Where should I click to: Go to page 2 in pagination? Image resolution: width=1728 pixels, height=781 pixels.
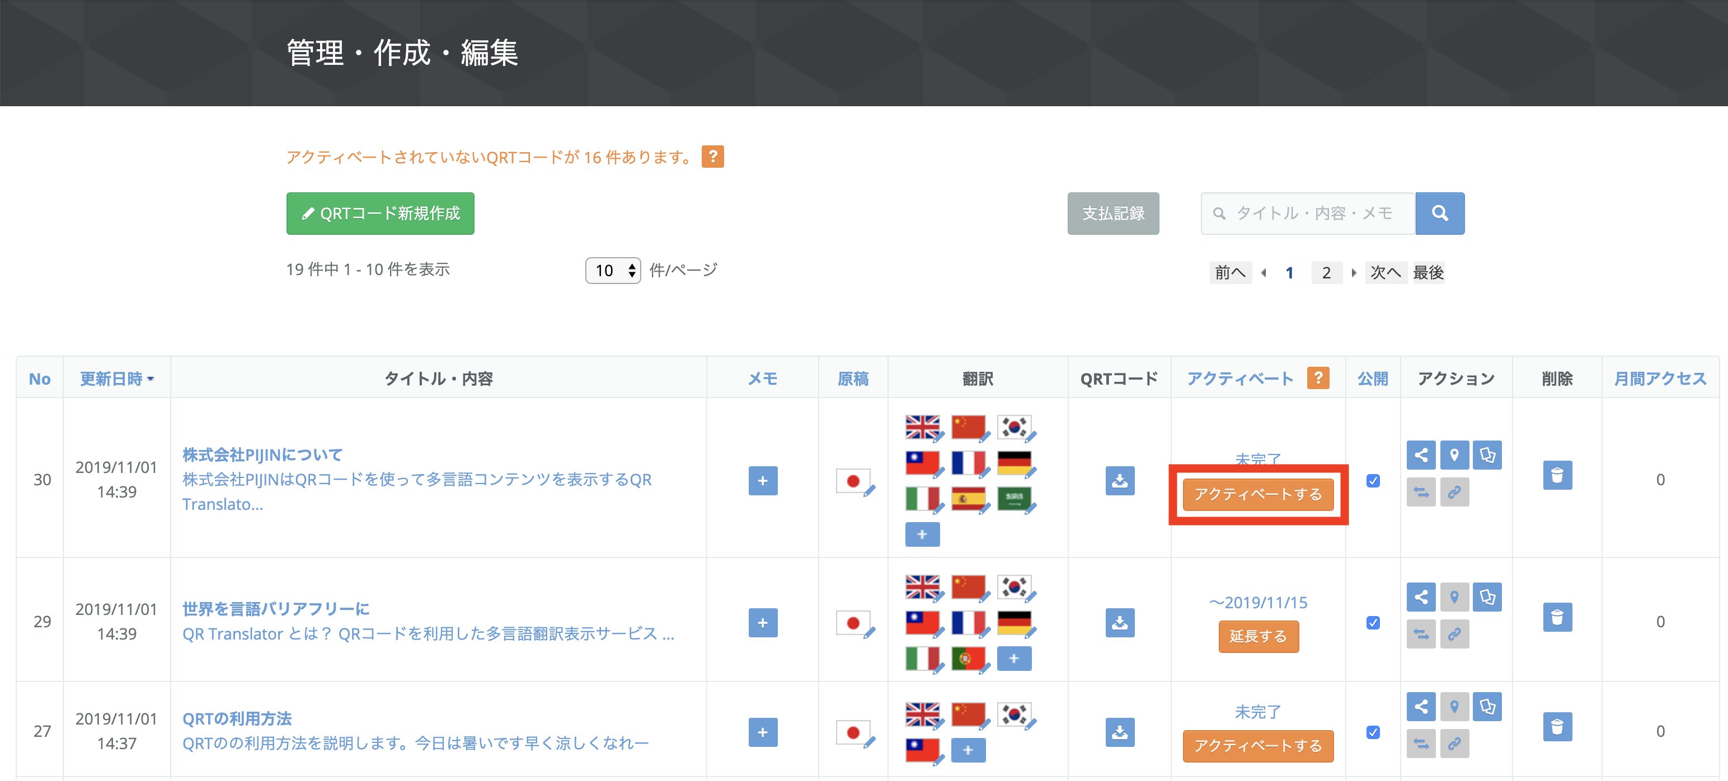[x=1326, y=273]
